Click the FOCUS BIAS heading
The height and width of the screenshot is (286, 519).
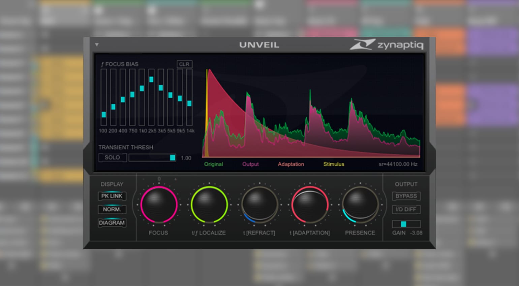(x=120, y=64)
